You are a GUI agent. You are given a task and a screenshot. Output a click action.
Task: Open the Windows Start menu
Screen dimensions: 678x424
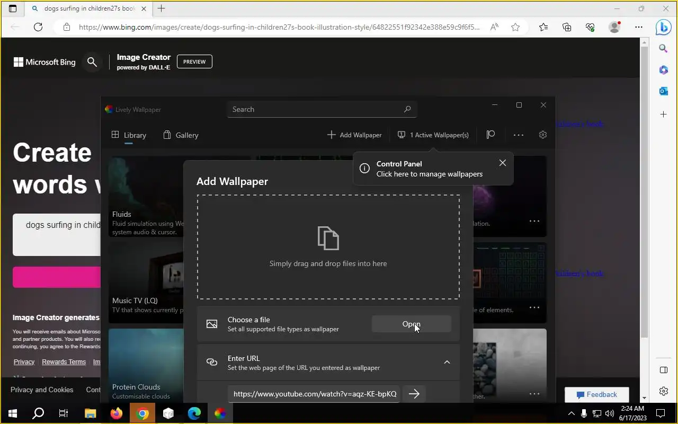[x=13, y=413]
